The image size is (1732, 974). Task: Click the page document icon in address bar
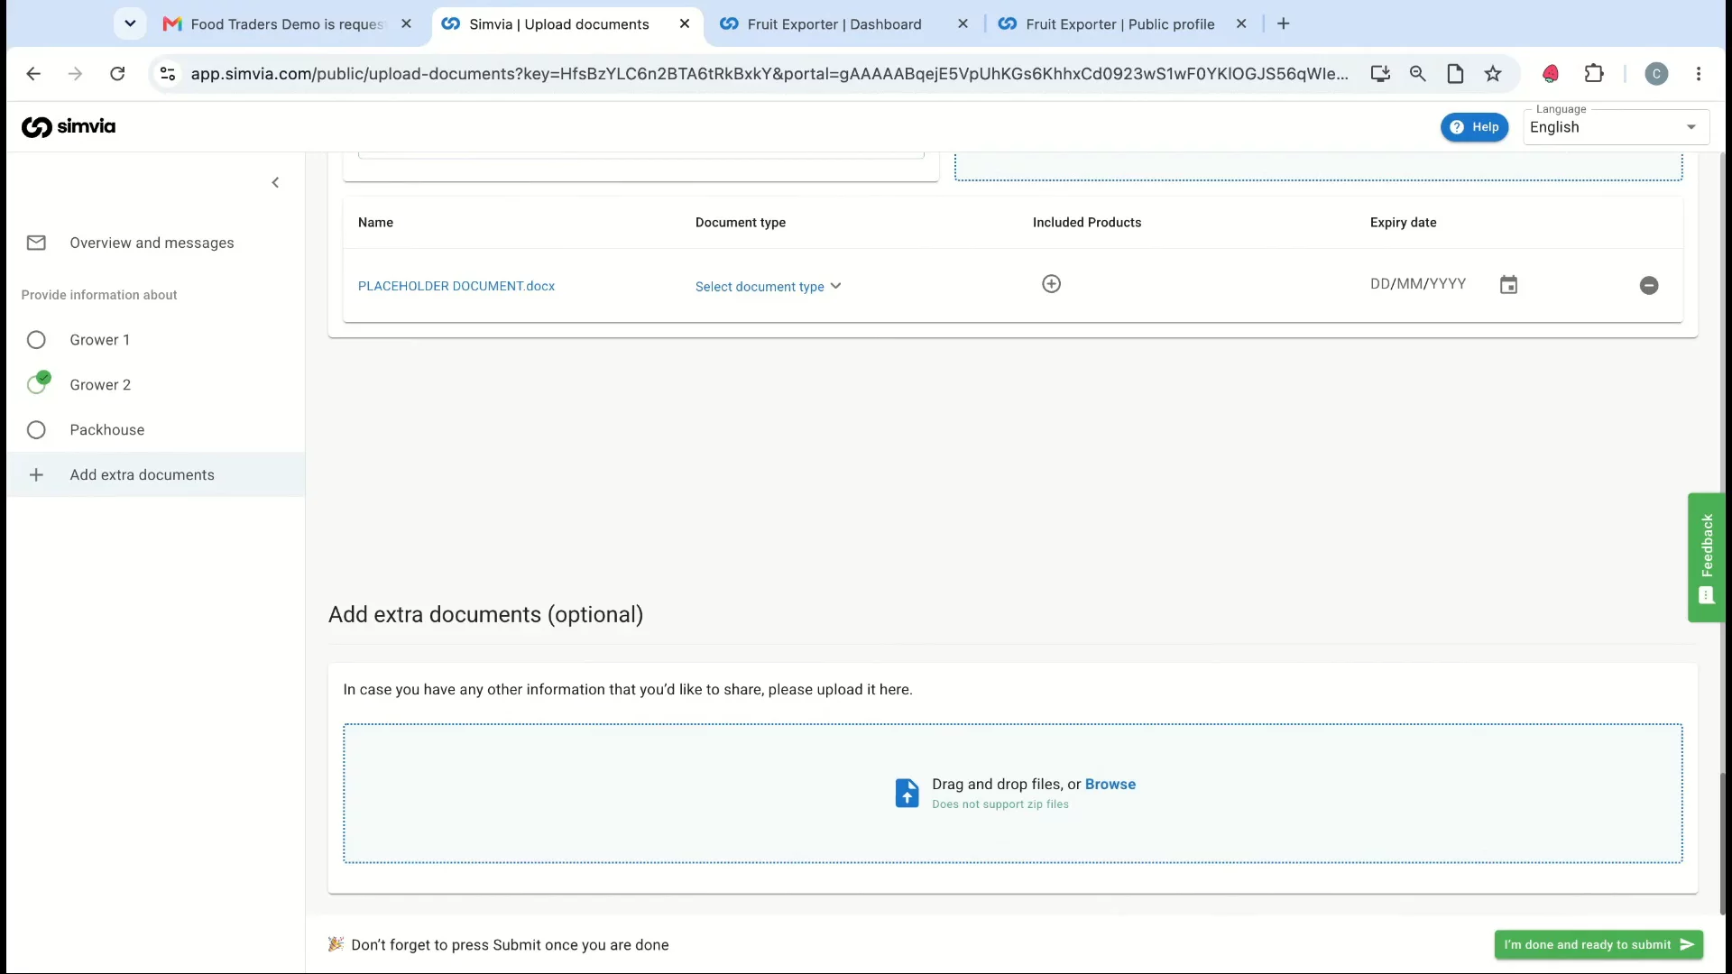(1455, 74)
